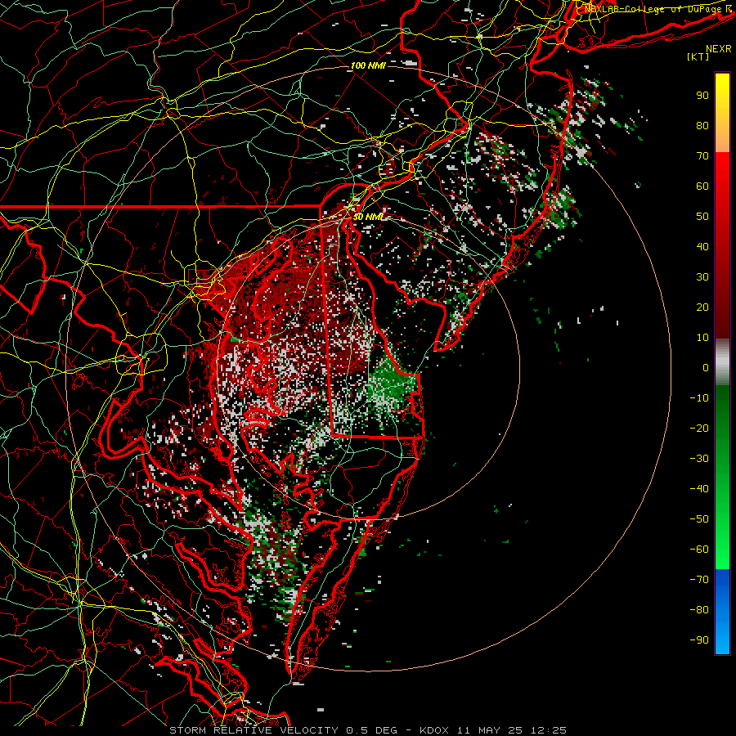Click the gray zero-velocity segment of color bar

click(x=722, y=362)
